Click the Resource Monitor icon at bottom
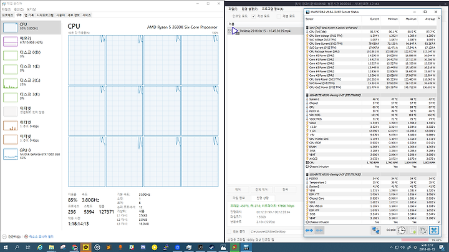 click(26, 236)
